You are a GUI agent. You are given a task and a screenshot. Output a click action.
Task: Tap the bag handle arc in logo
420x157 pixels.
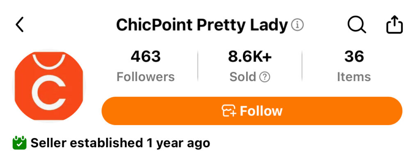pos(49,61)
